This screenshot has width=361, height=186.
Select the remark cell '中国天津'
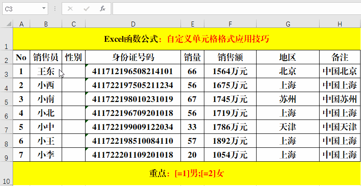click(340, 127)
